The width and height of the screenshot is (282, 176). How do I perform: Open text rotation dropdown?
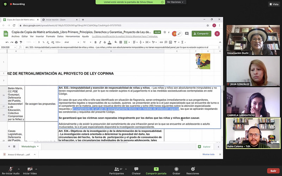pyautogui.click(x=154, y=42)
